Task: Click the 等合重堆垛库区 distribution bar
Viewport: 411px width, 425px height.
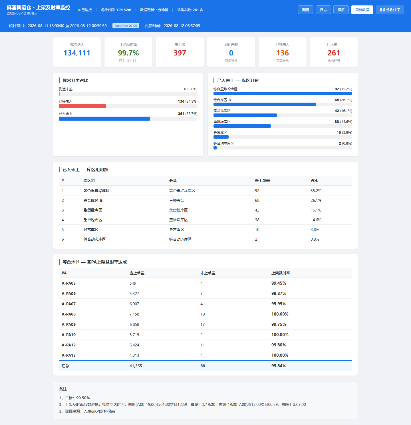Action: (283, 93)
